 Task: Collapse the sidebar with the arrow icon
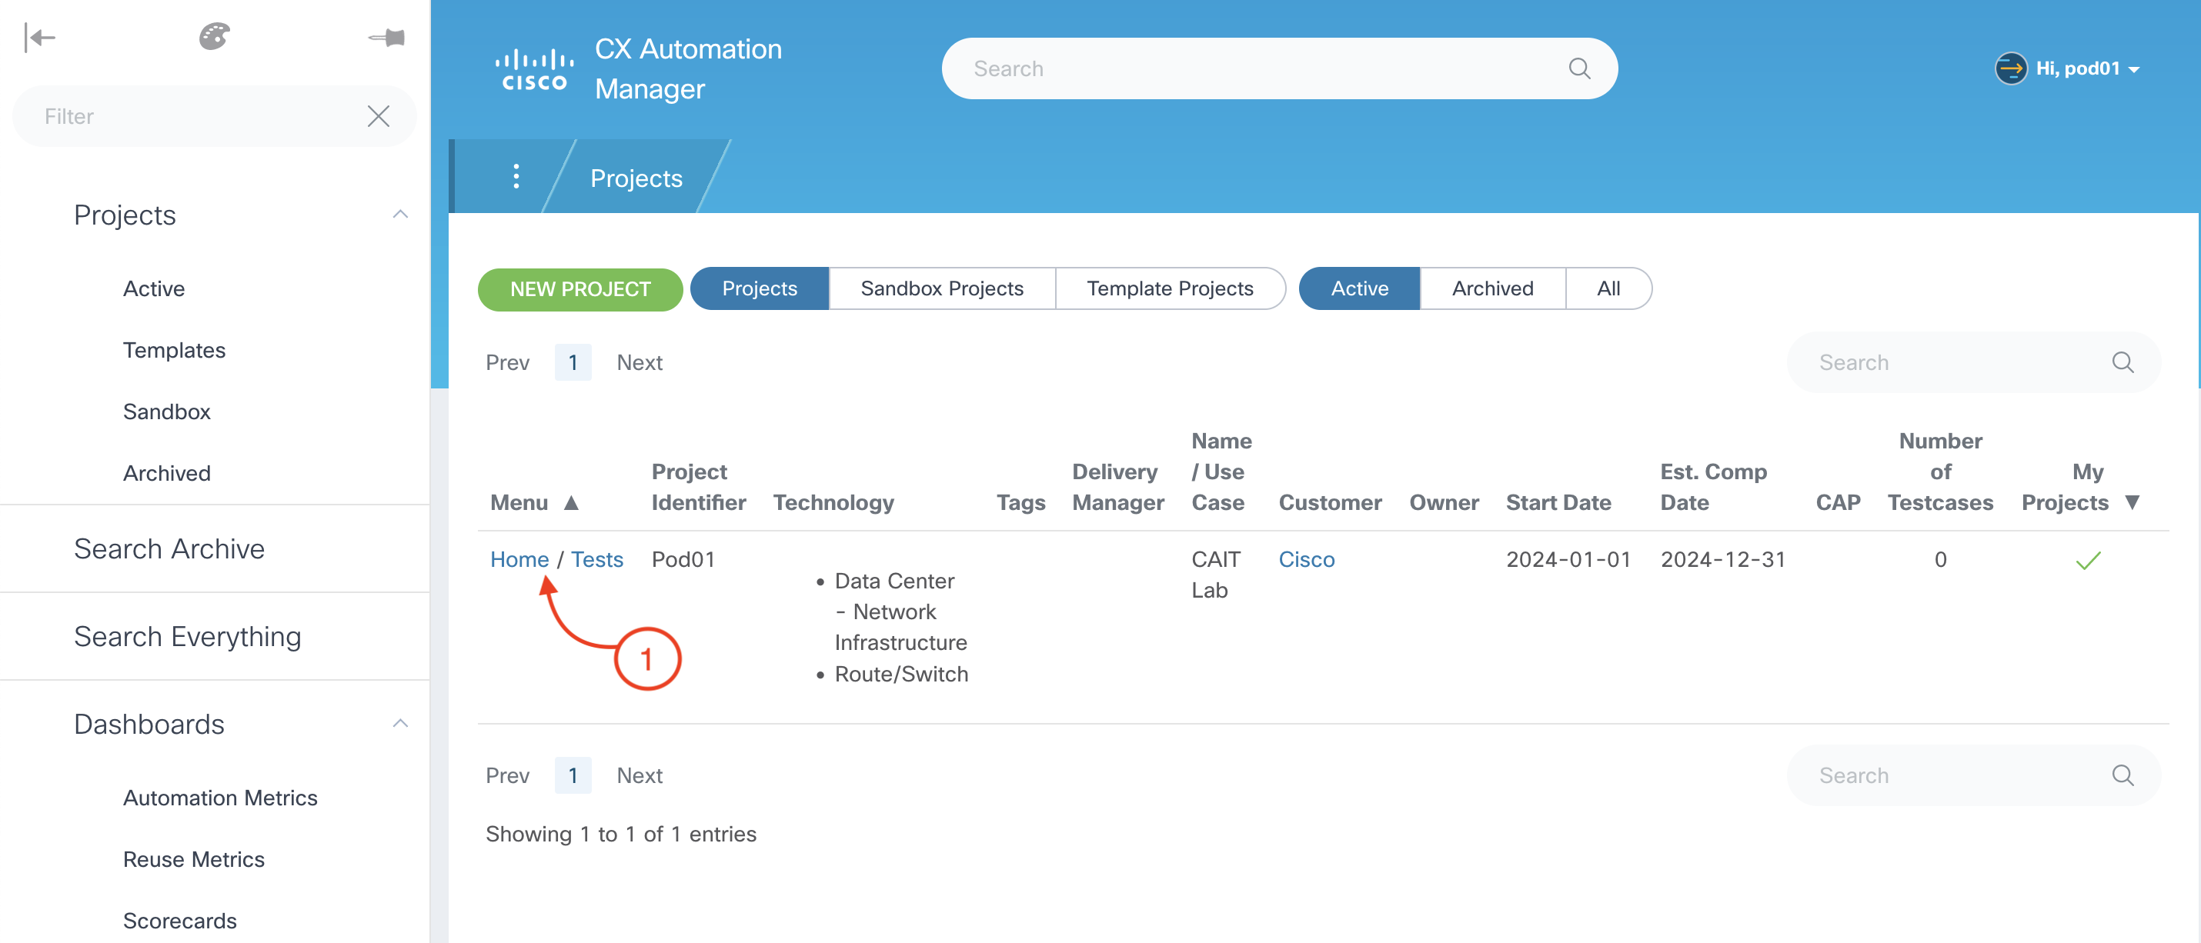coord(40,38)
